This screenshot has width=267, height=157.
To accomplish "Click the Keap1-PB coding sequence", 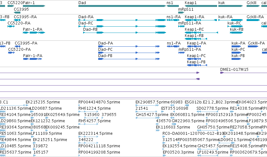I will (197, 65).
